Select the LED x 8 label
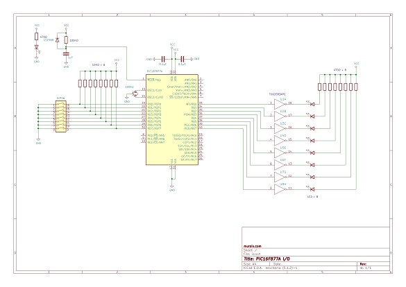Screen dimensions: 406x287 (312, 197)
